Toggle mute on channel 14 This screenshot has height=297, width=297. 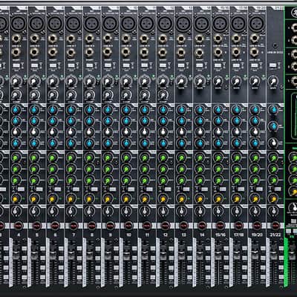pos(202,226)
